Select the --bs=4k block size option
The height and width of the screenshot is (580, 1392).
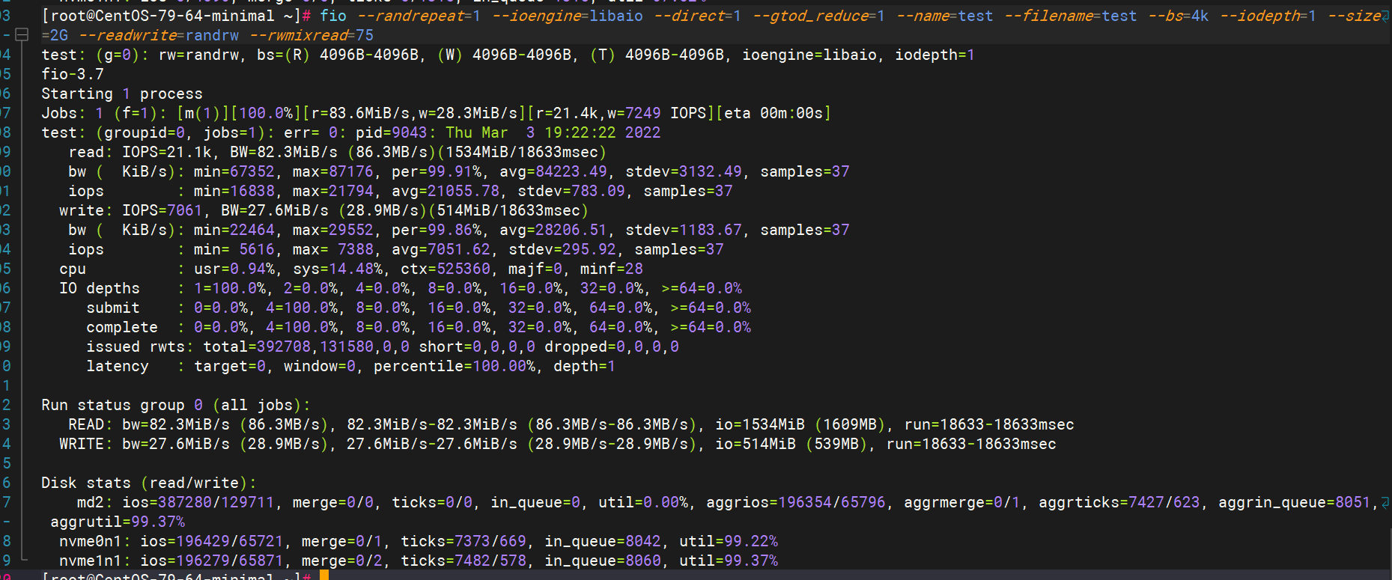[x=1179, y=16]
